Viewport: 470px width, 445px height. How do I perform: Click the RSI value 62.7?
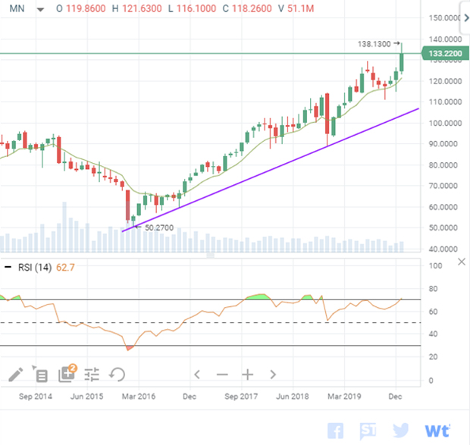(x=65, y=267)
